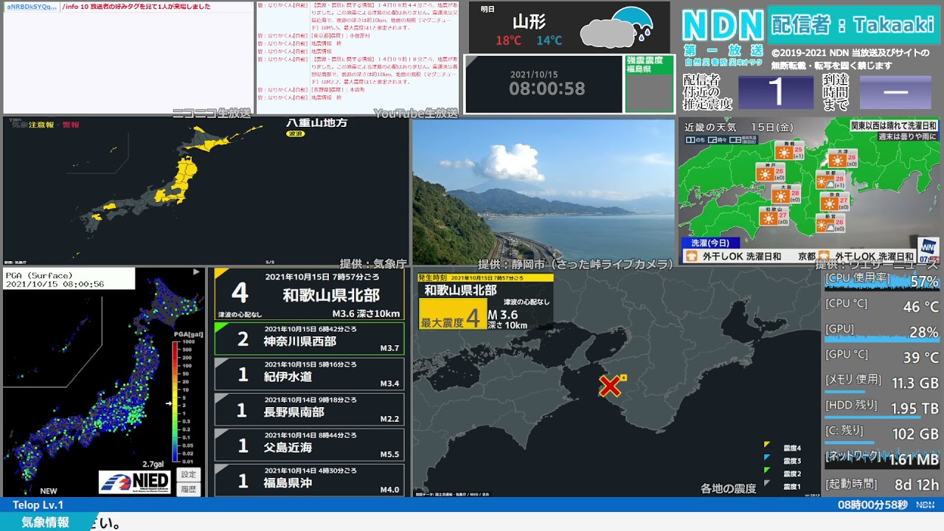Click the 履歴 history button on PGA map
Viewport: 944px width, 531px height.
point(189,488)
